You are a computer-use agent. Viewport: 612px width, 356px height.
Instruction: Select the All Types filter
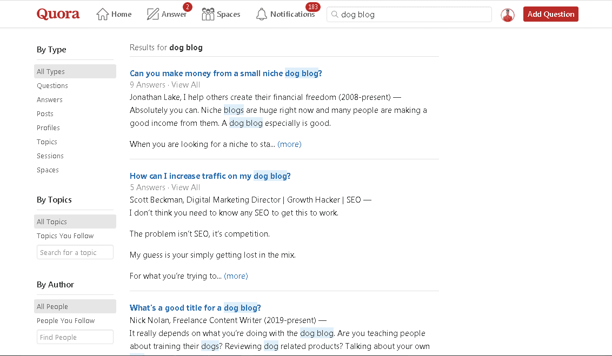point(75,71)
